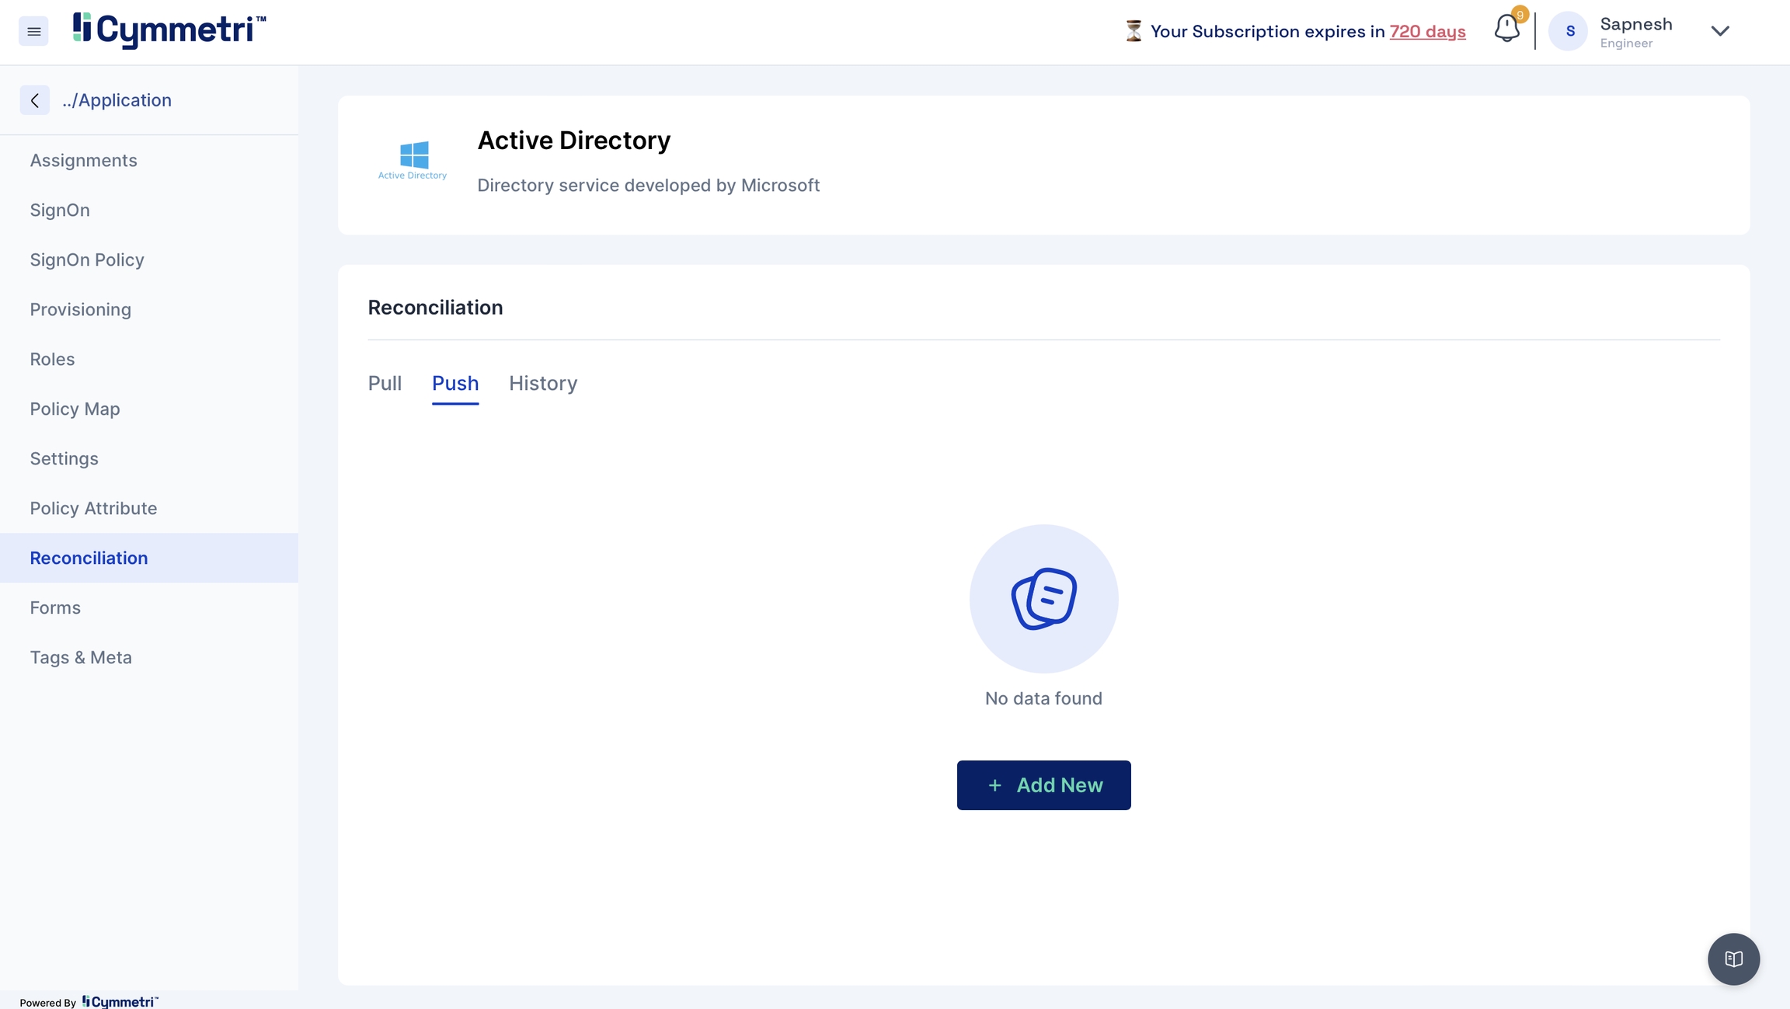
Task: Select Policy Attribute in sidebar
Action: [x=93, y=508]
